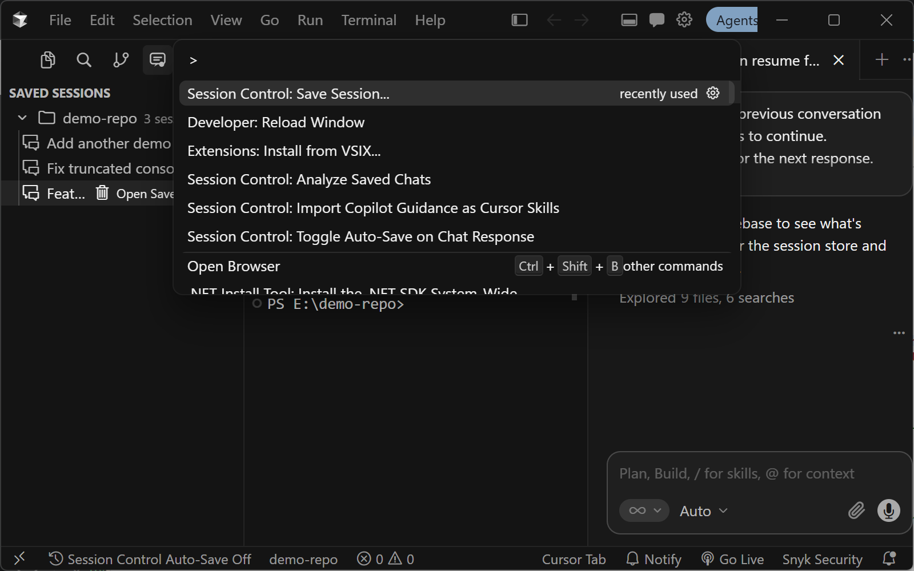This screenshot has width=914, height=571.
Task: Open the Terminal menu
Action: click(x=369, y=20)
